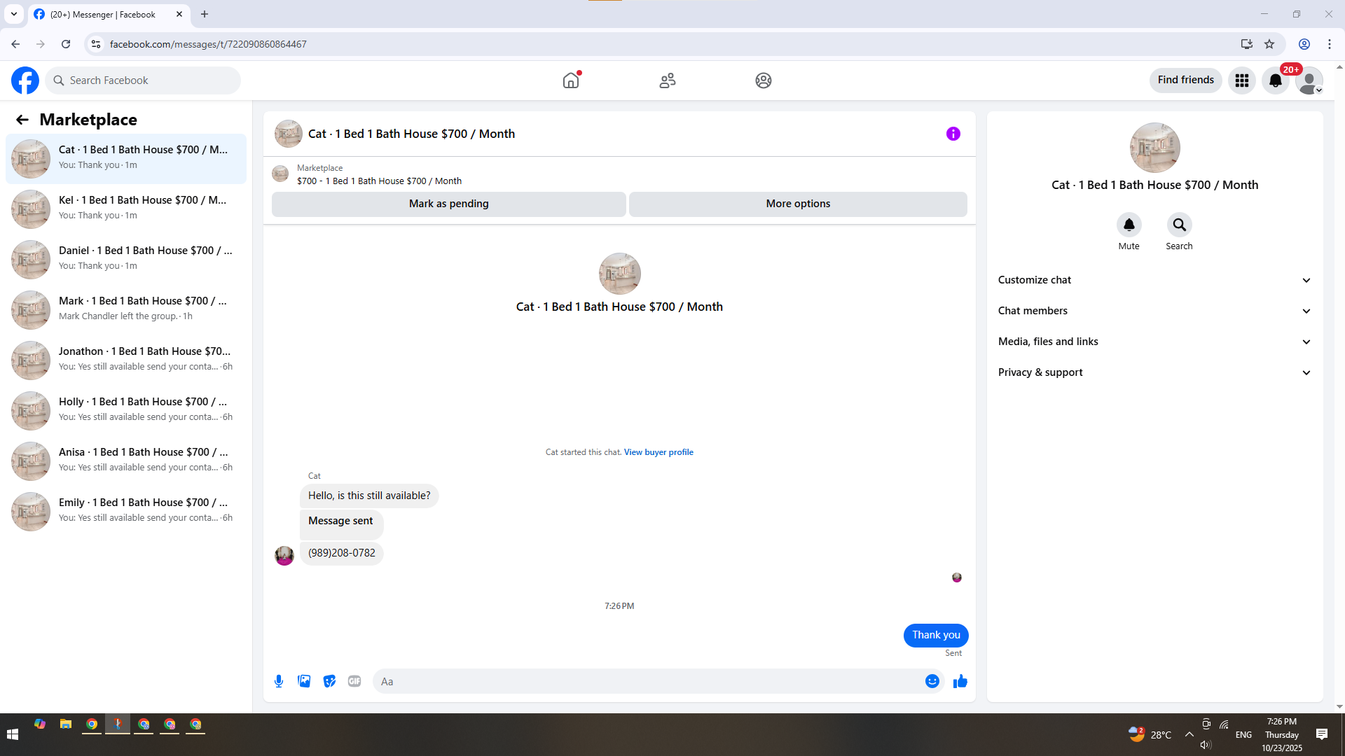Expand Privacy & support section

(x=1154, y=372)
